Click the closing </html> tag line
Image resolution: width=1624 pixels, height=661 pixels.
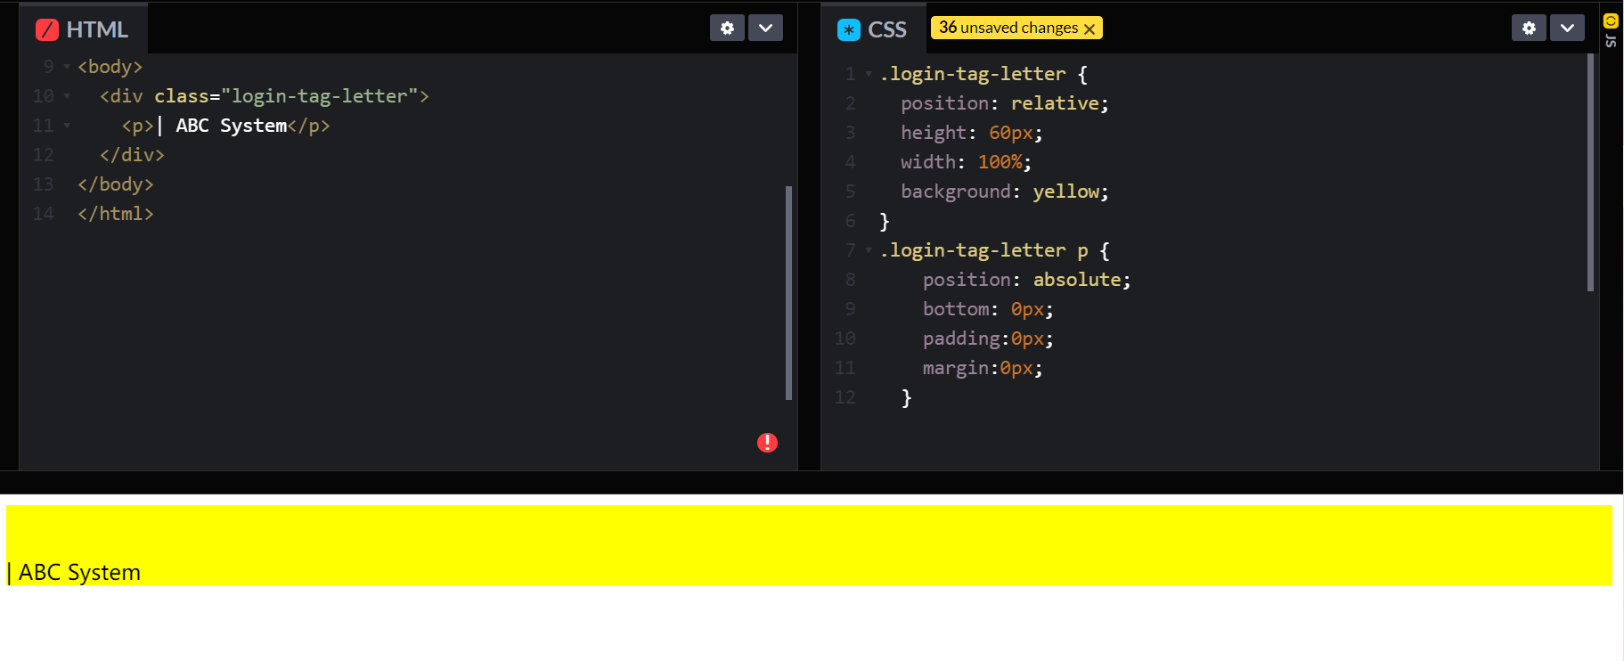(116, 214)
